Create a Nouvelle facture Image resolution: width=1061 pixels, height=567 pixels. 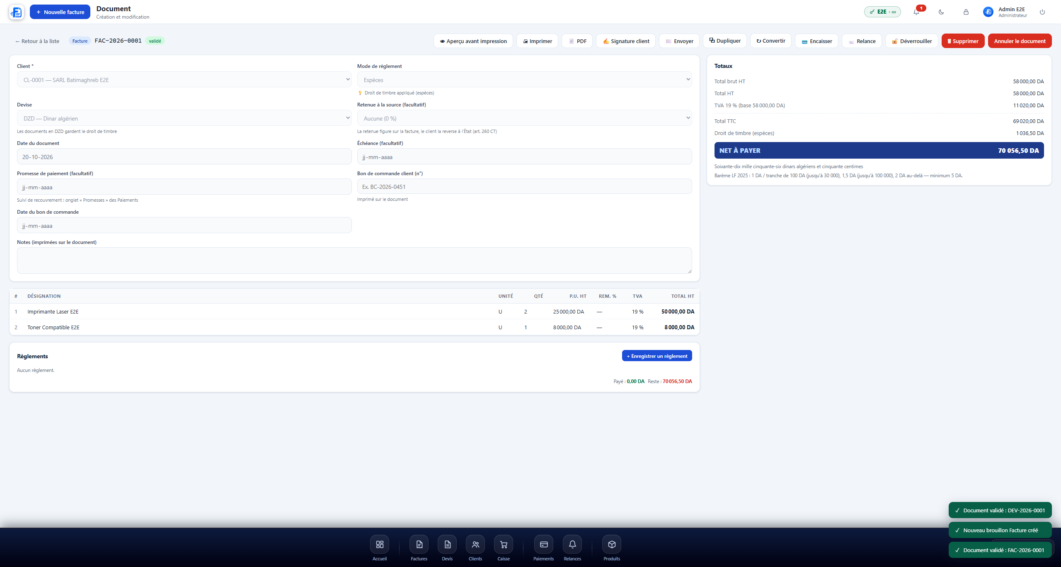pos(60,12)
